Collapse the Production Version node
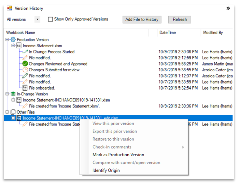The height and width of the screenshot is (184, 239). (x=7, y=40)
